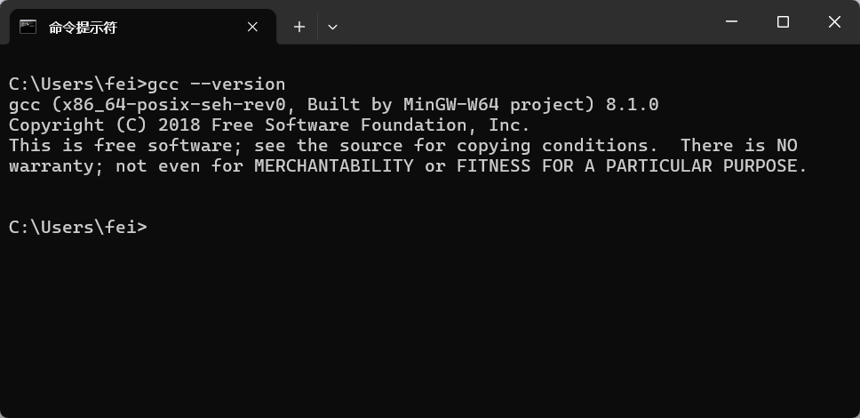Open a new tab with the plus icon

pos(299,27)
